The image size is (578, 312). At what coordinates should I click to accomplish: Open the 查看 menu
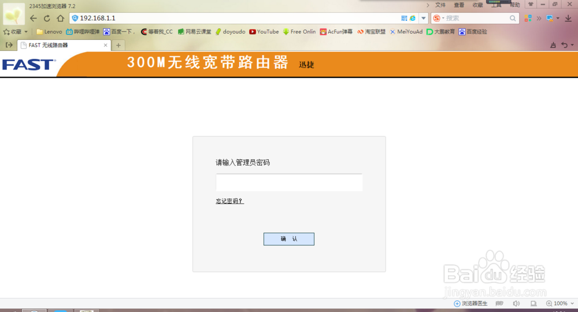[459, 5]
